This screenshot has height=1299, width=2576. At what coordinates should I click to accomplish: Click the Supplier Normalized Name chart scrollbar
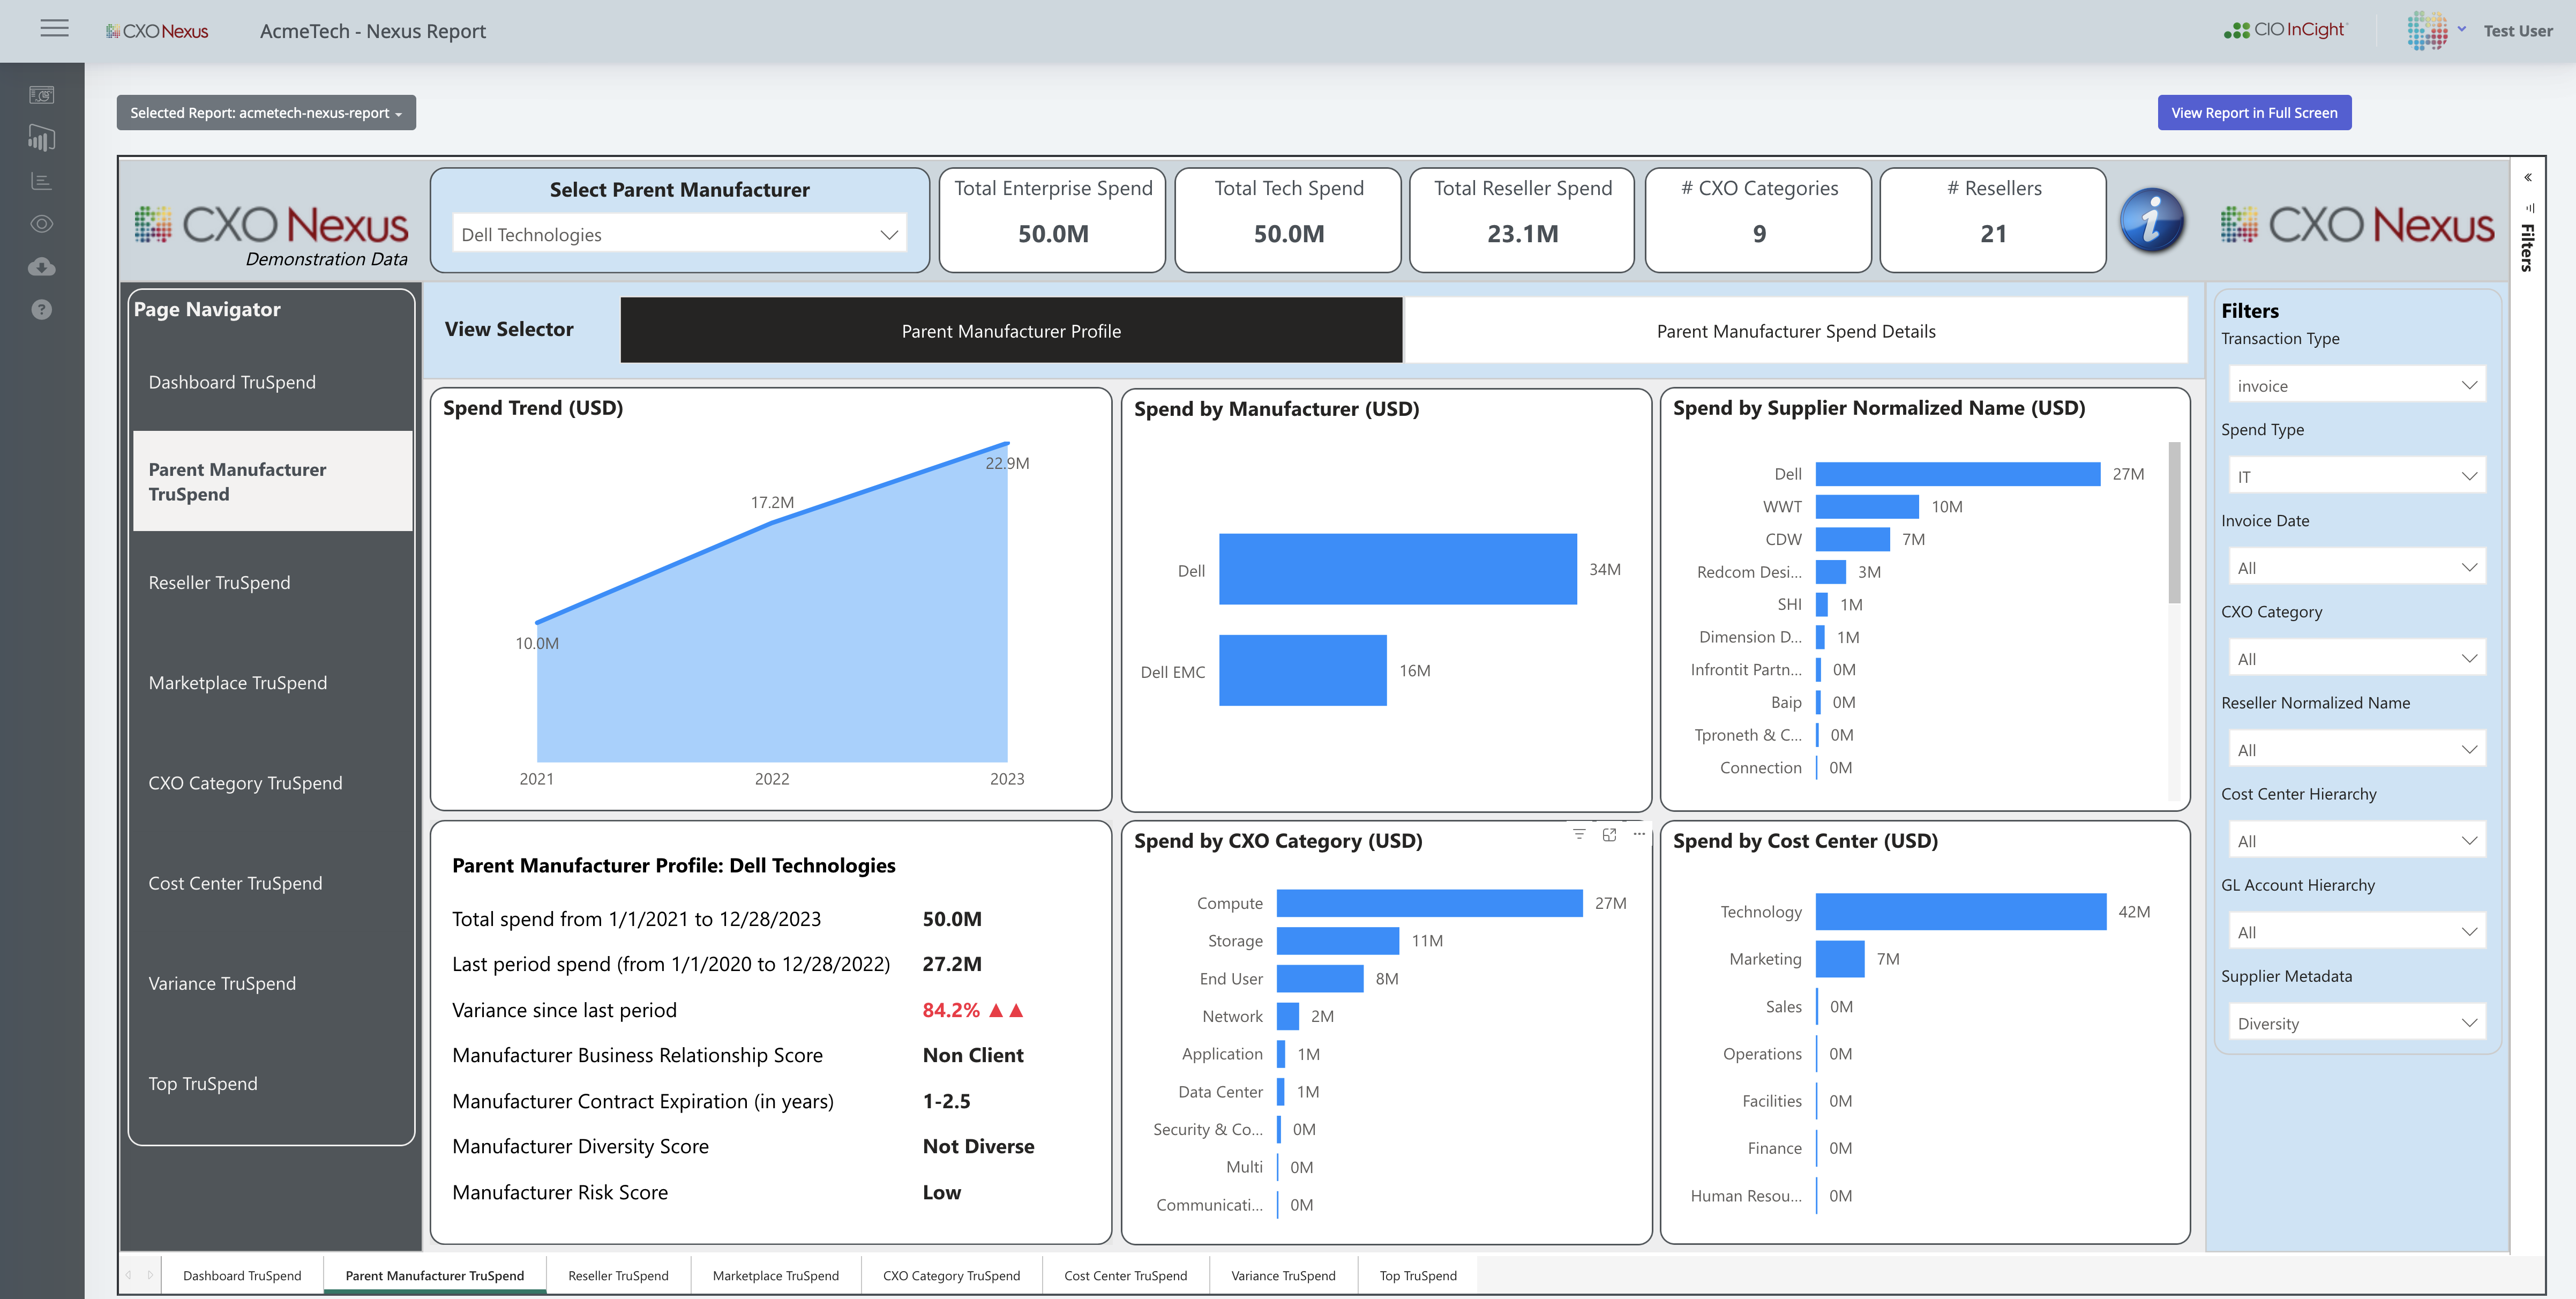2174,522
